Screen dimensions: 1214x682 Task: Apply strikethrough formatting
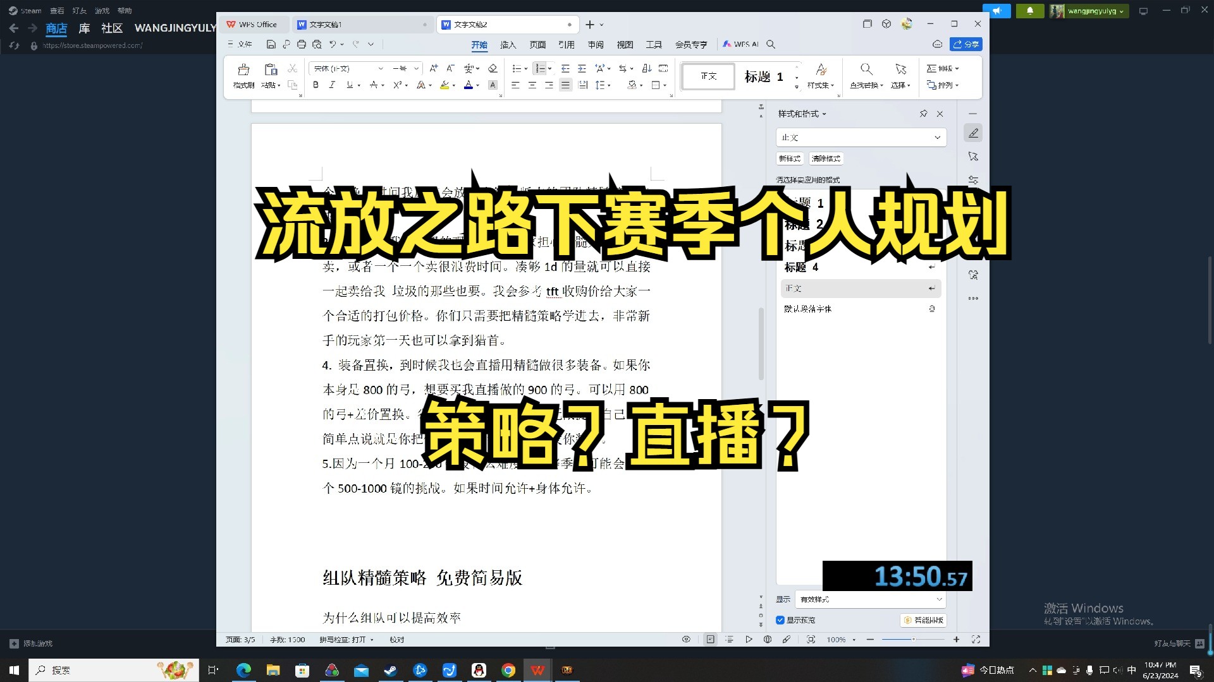click(374, 85)
